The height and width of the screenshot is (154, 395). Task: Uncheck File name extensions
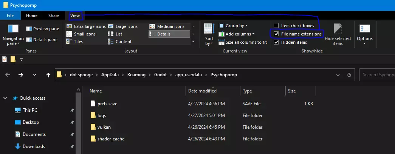pos(276,34)
